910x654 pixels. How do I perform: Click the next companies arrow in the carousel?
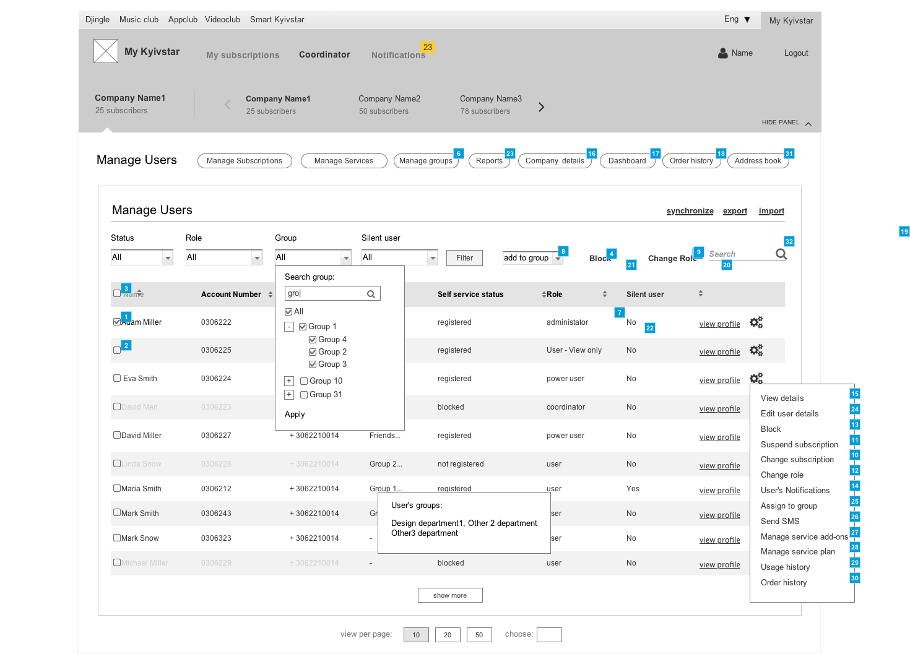(x=541, y=107)
